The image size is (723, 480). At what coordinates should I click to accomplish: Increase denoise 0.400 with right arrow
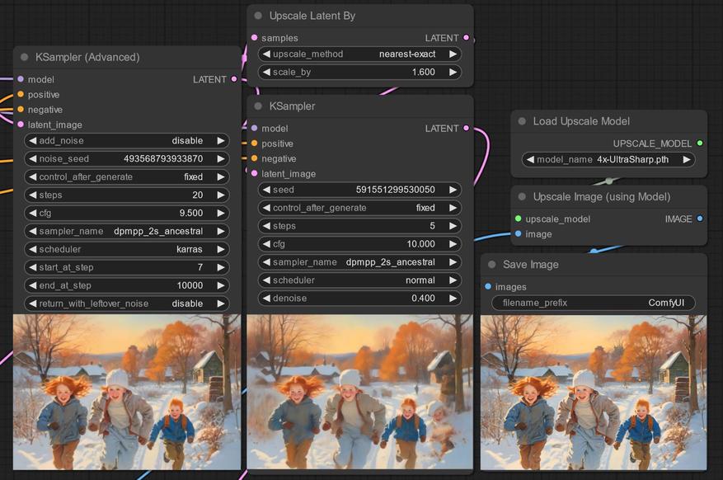453,299
